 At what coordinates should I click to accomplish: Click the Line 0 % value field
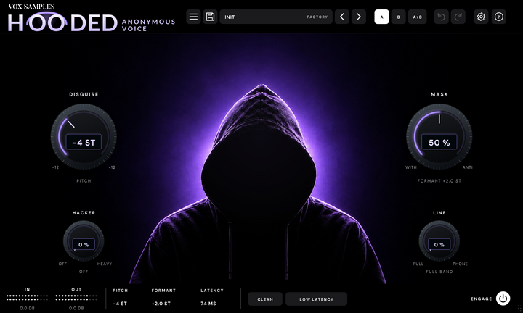coord(439,244)
